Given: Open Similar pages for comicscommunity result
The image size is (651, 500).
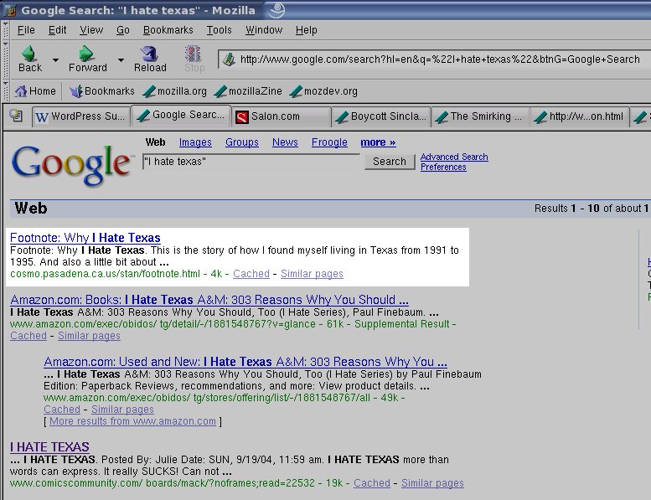Looking at the screenshot, I should [432, 483].
